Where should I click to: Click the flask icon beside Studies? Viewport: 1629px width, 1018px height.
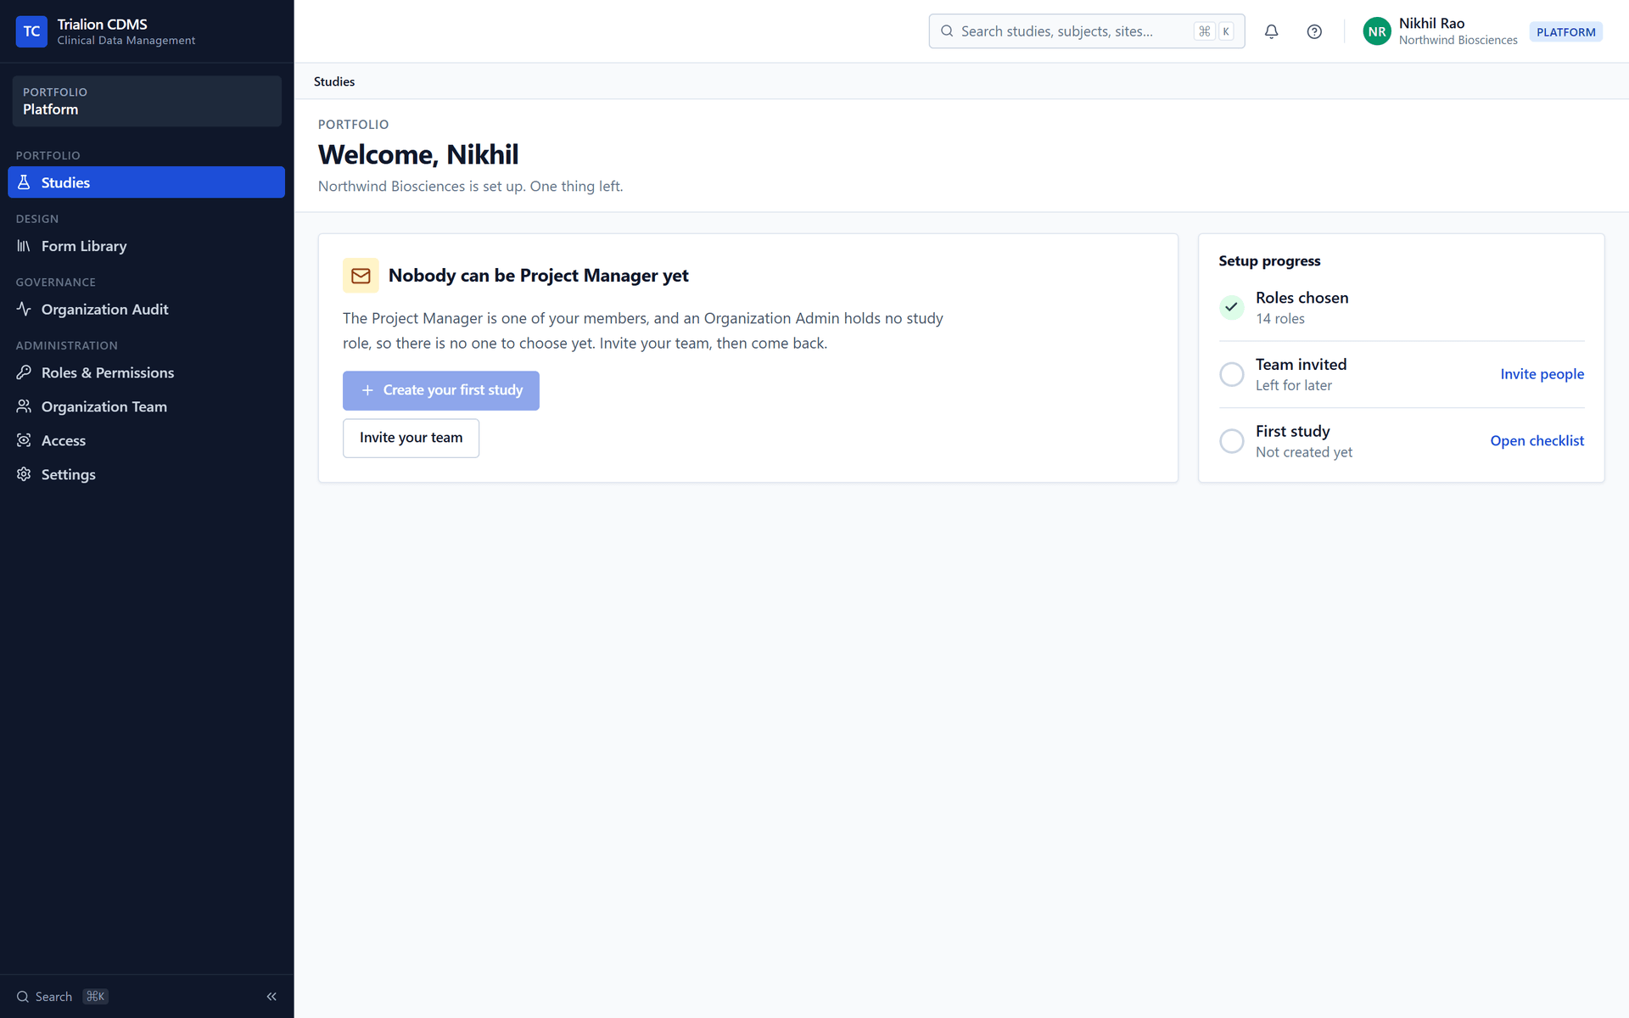pyautogui.click(x=24, y=182)
